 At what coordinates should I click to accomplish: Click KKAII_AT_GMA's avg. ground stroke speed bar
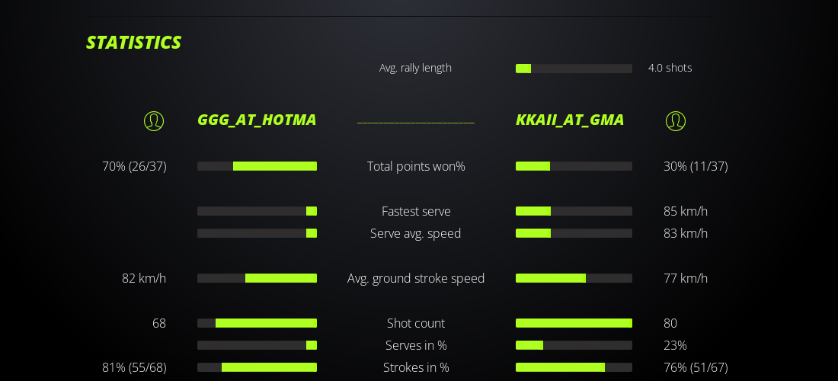click(x=574, y=278)
